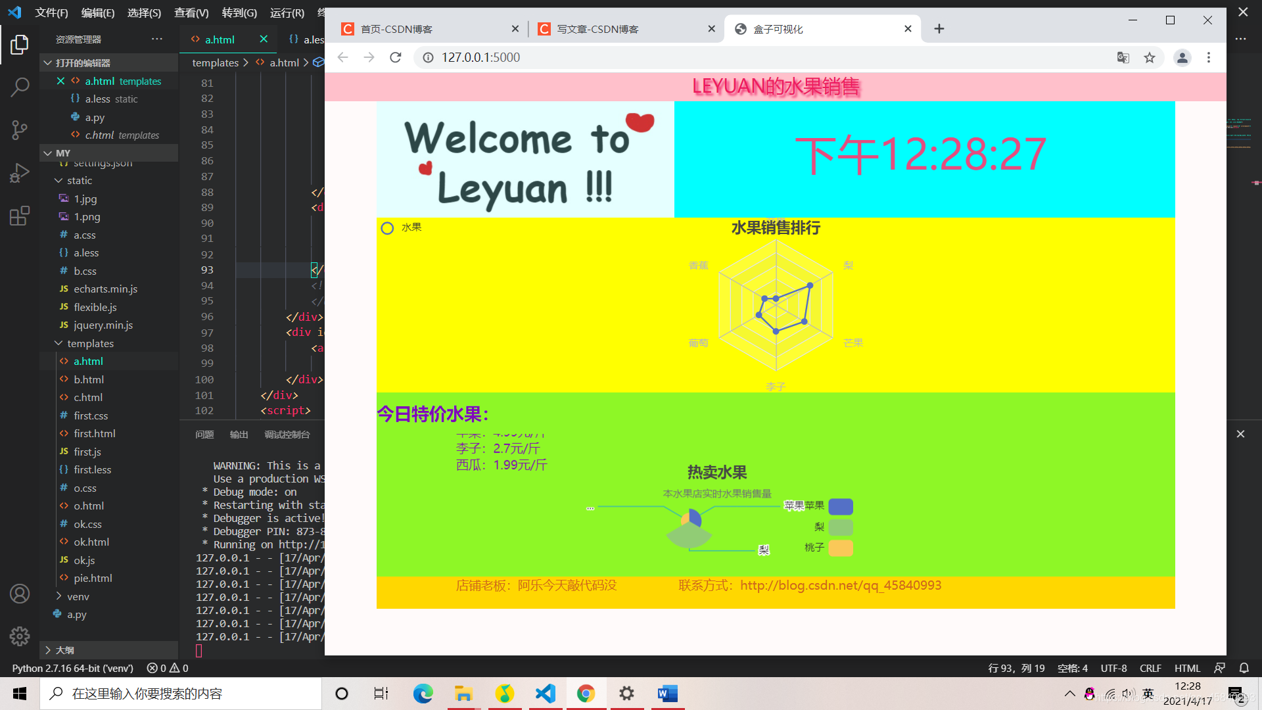Open the Manage gear menu in VS Code
This screenshot has width=1262, height=710.
tap(20, 636)
